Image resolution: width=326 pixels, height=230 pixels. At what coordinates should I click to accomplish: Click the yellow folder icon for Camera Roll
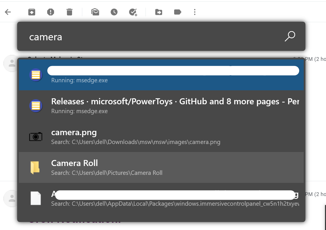click(35, 167)
